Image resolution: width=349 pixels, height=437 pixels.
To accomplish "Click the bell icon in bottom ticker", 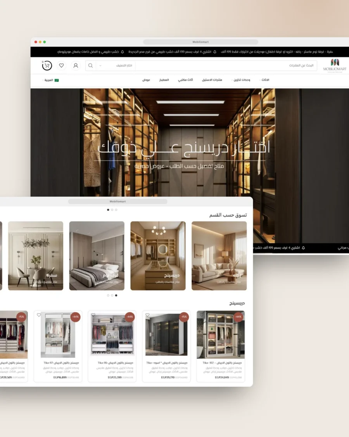I will coord(303,248).
